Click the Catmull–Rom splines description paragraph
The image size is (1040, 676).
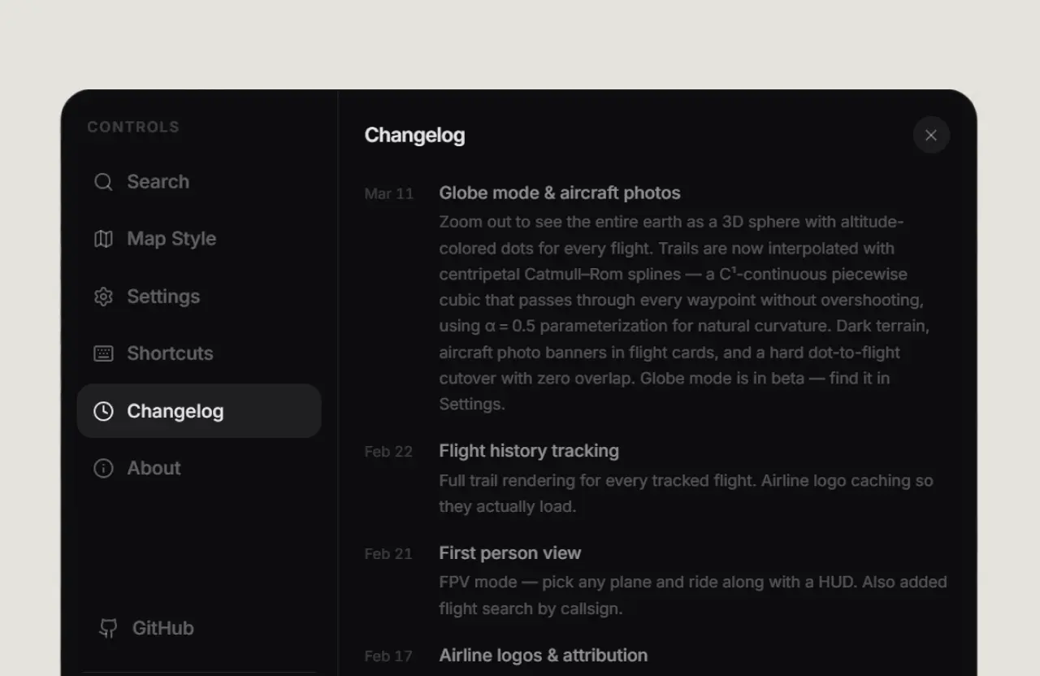point(682,313)
